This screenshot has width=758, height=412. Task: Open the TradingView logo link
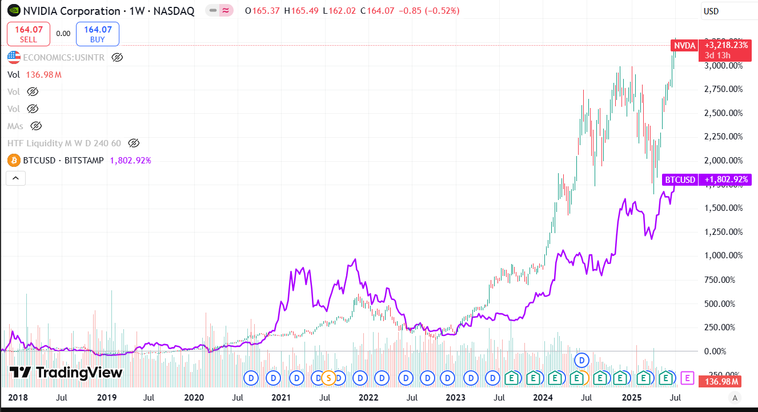(66, 373)
